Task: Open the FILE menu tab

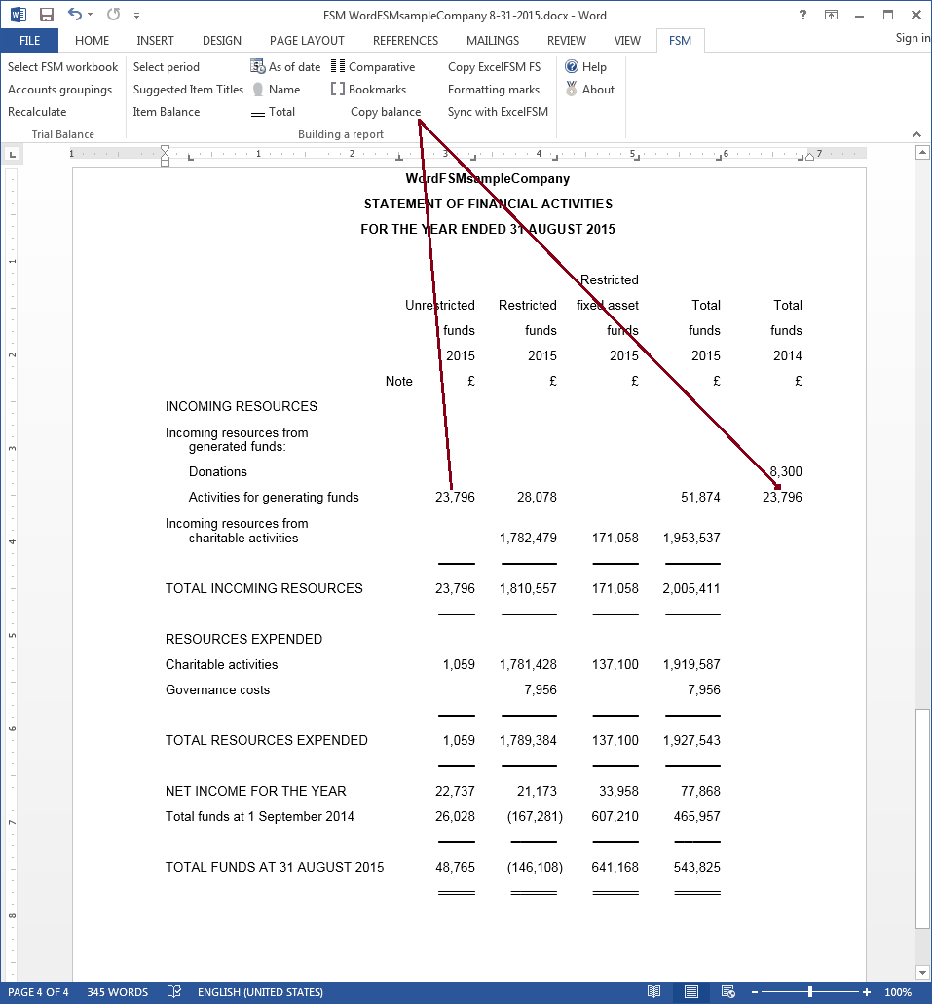Action: pyautogui.click(x=29, y=41)
